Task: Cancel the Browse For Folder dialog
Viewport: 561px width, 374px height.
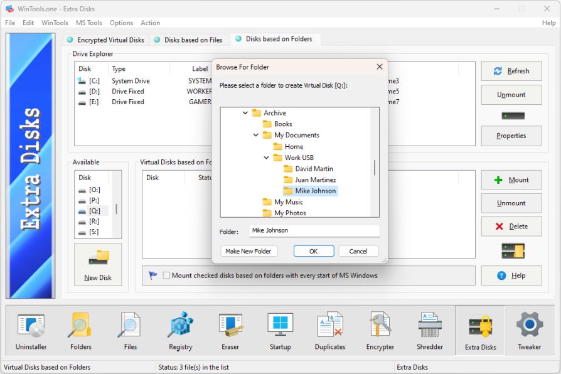Action: (x=358, y=251)
